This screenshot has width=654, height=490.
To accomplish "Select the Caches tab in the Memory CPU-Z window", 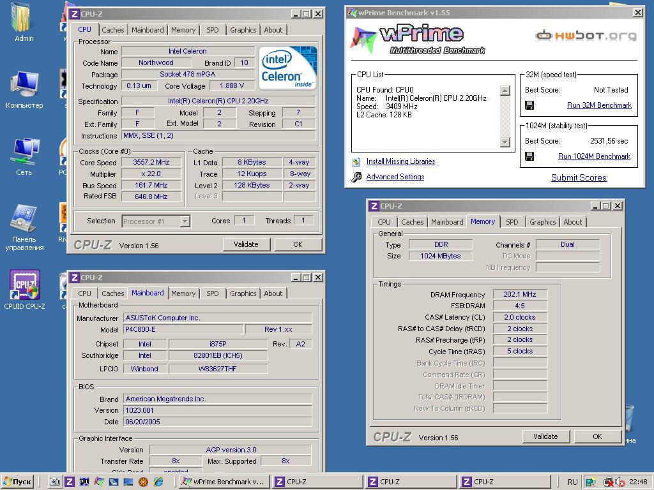I will pyautogui.click(x=412, y=222).
